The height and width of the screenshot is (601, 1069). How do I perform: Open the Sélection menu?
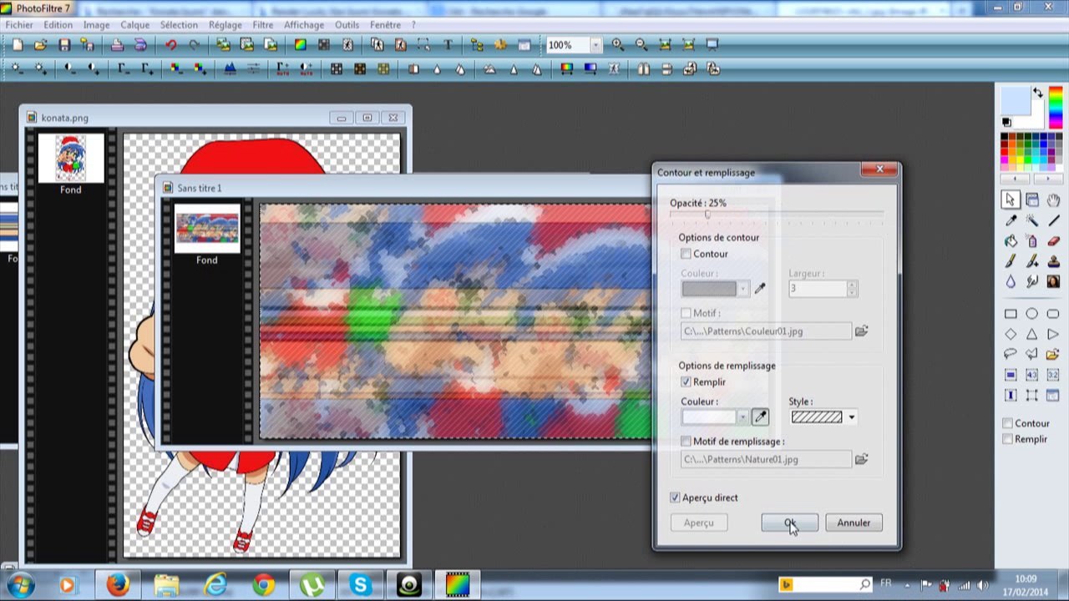coord(179,25)
